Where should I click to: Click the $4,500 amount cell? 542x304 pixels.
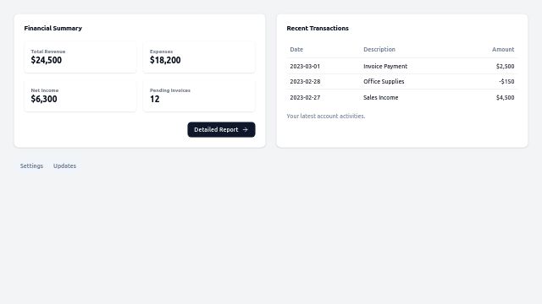click(x=505, y=98)
